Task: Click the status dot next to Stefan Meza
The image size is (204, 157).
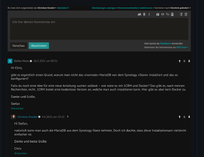Action: (31, 61)
